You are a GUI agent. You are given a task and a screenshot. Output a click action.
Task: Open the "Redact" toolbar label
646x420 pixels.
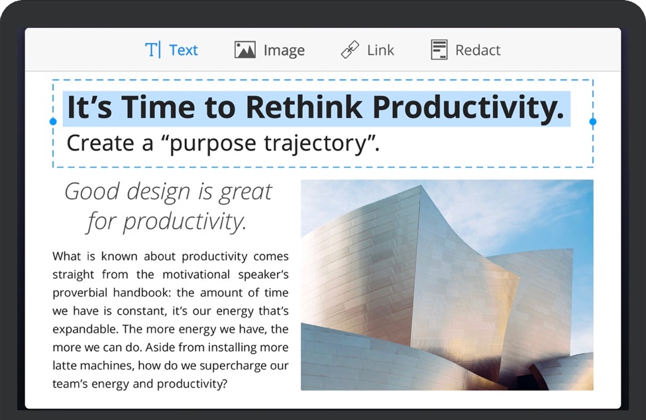tap(478, 50)
